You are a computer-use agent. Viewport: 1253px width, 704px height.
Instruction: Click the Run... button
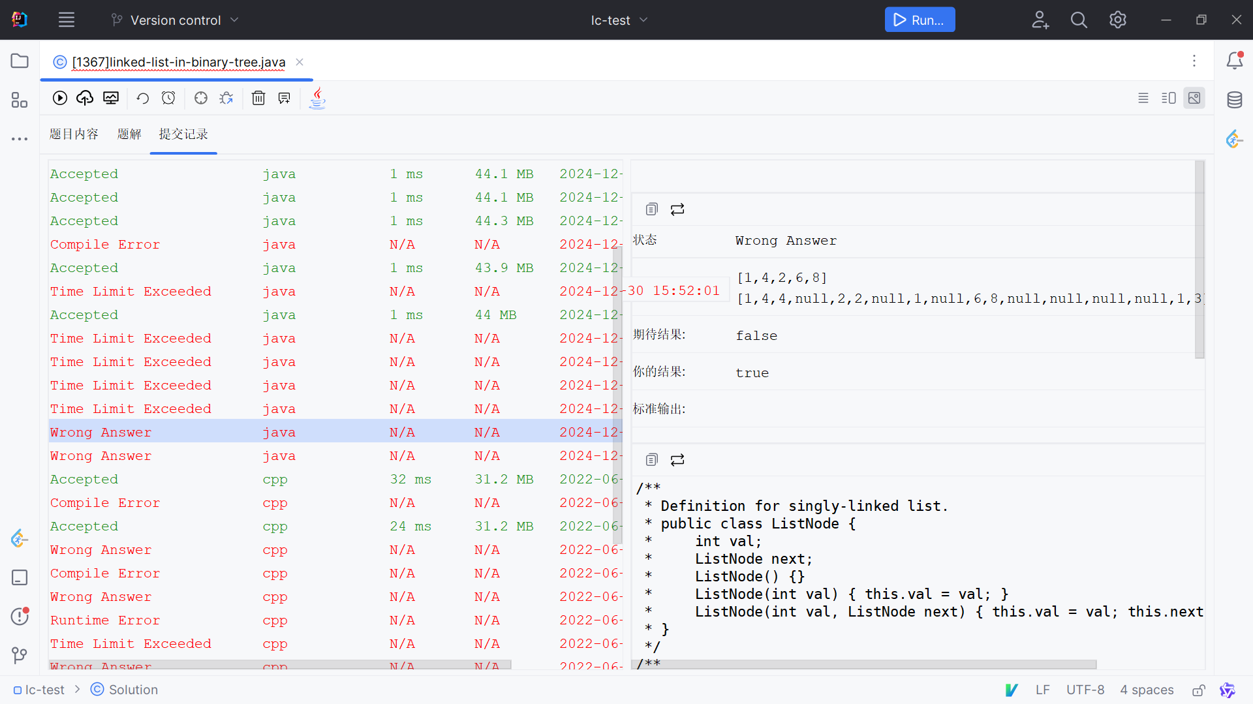[x=920, y=20]
